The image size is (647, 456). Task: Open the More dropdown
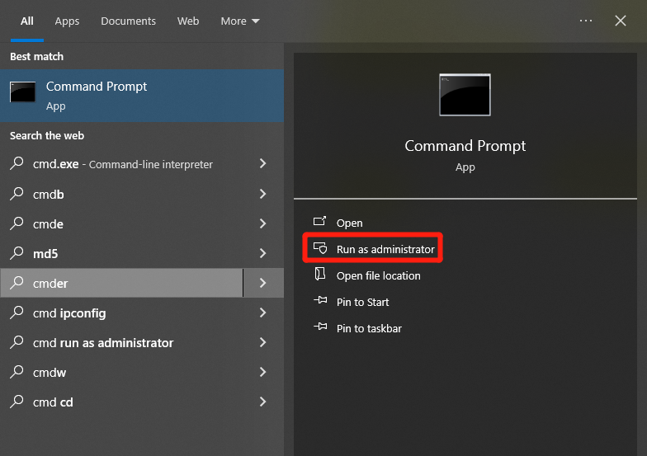click(x=239, y=21)
